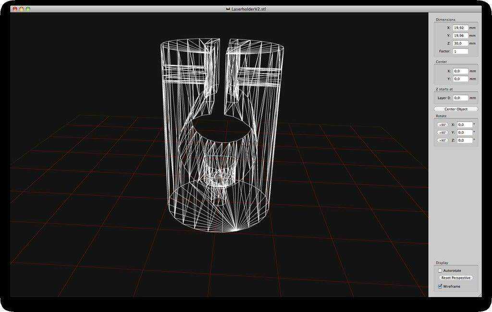Click the window resize grip corner
Viewport: 492px width, 312px height.
(x=480, y=295)
